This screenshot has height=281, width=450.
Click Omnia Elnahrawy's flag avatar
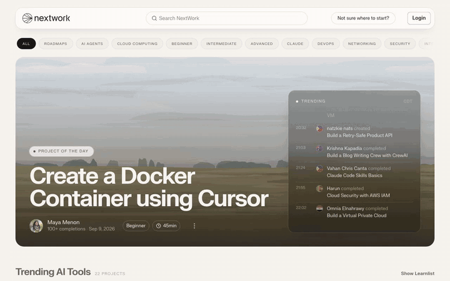319,209
